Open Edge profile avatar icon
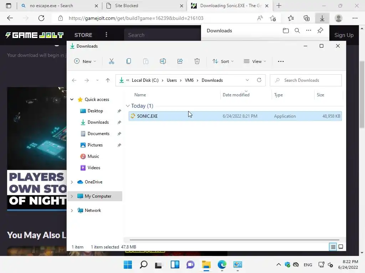Image resolution: width=365 pixels, height=273 pixels. click(339, 18)
